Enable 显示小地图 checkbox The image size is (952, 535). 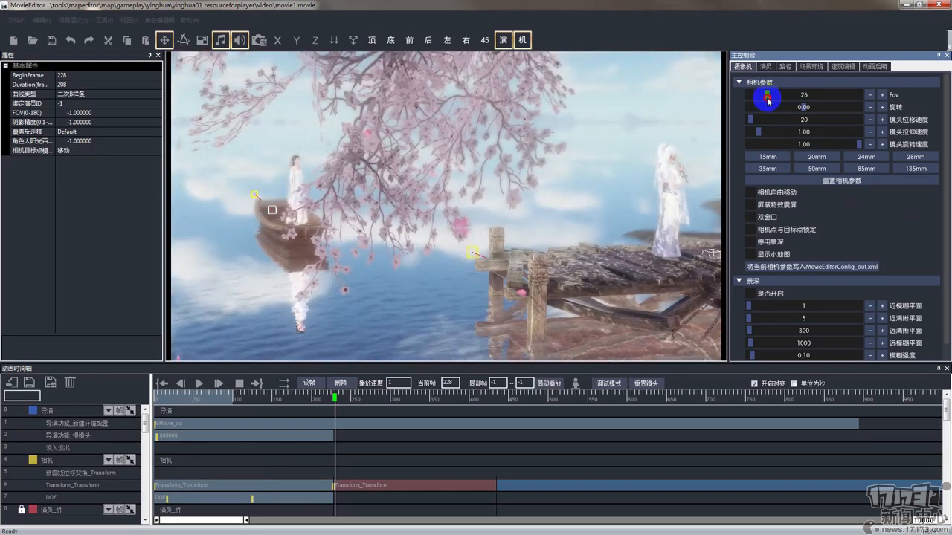coord(750,254)
